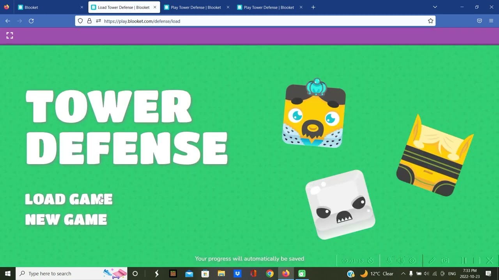Viewport: 499px width, 280px height.
Task: Pause the screen recording
Action: coord(464,261)
